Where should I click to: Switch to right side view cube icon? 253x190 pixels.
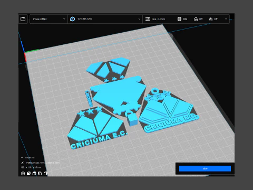click(45, 174)
